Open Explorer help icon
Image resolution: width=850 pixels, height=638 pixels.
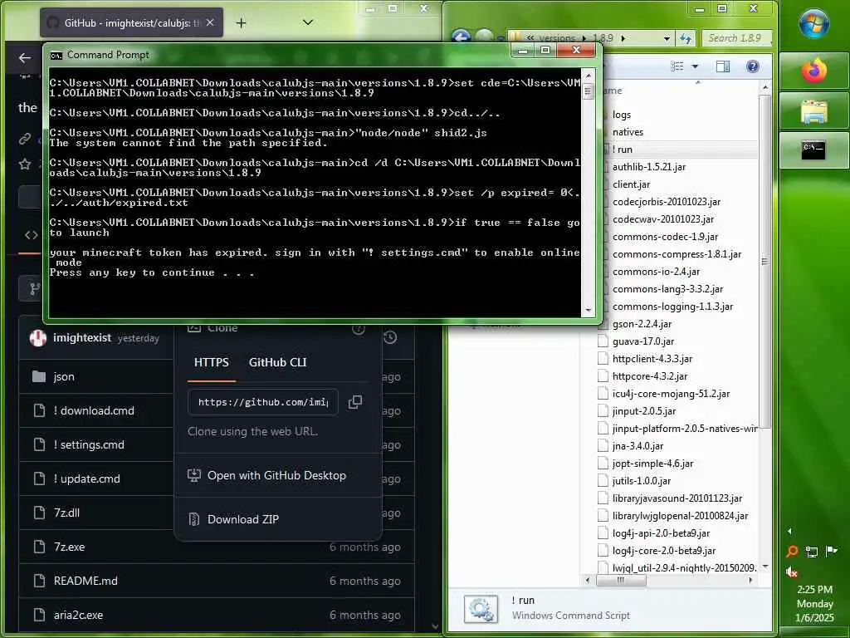tap(752, 66)
